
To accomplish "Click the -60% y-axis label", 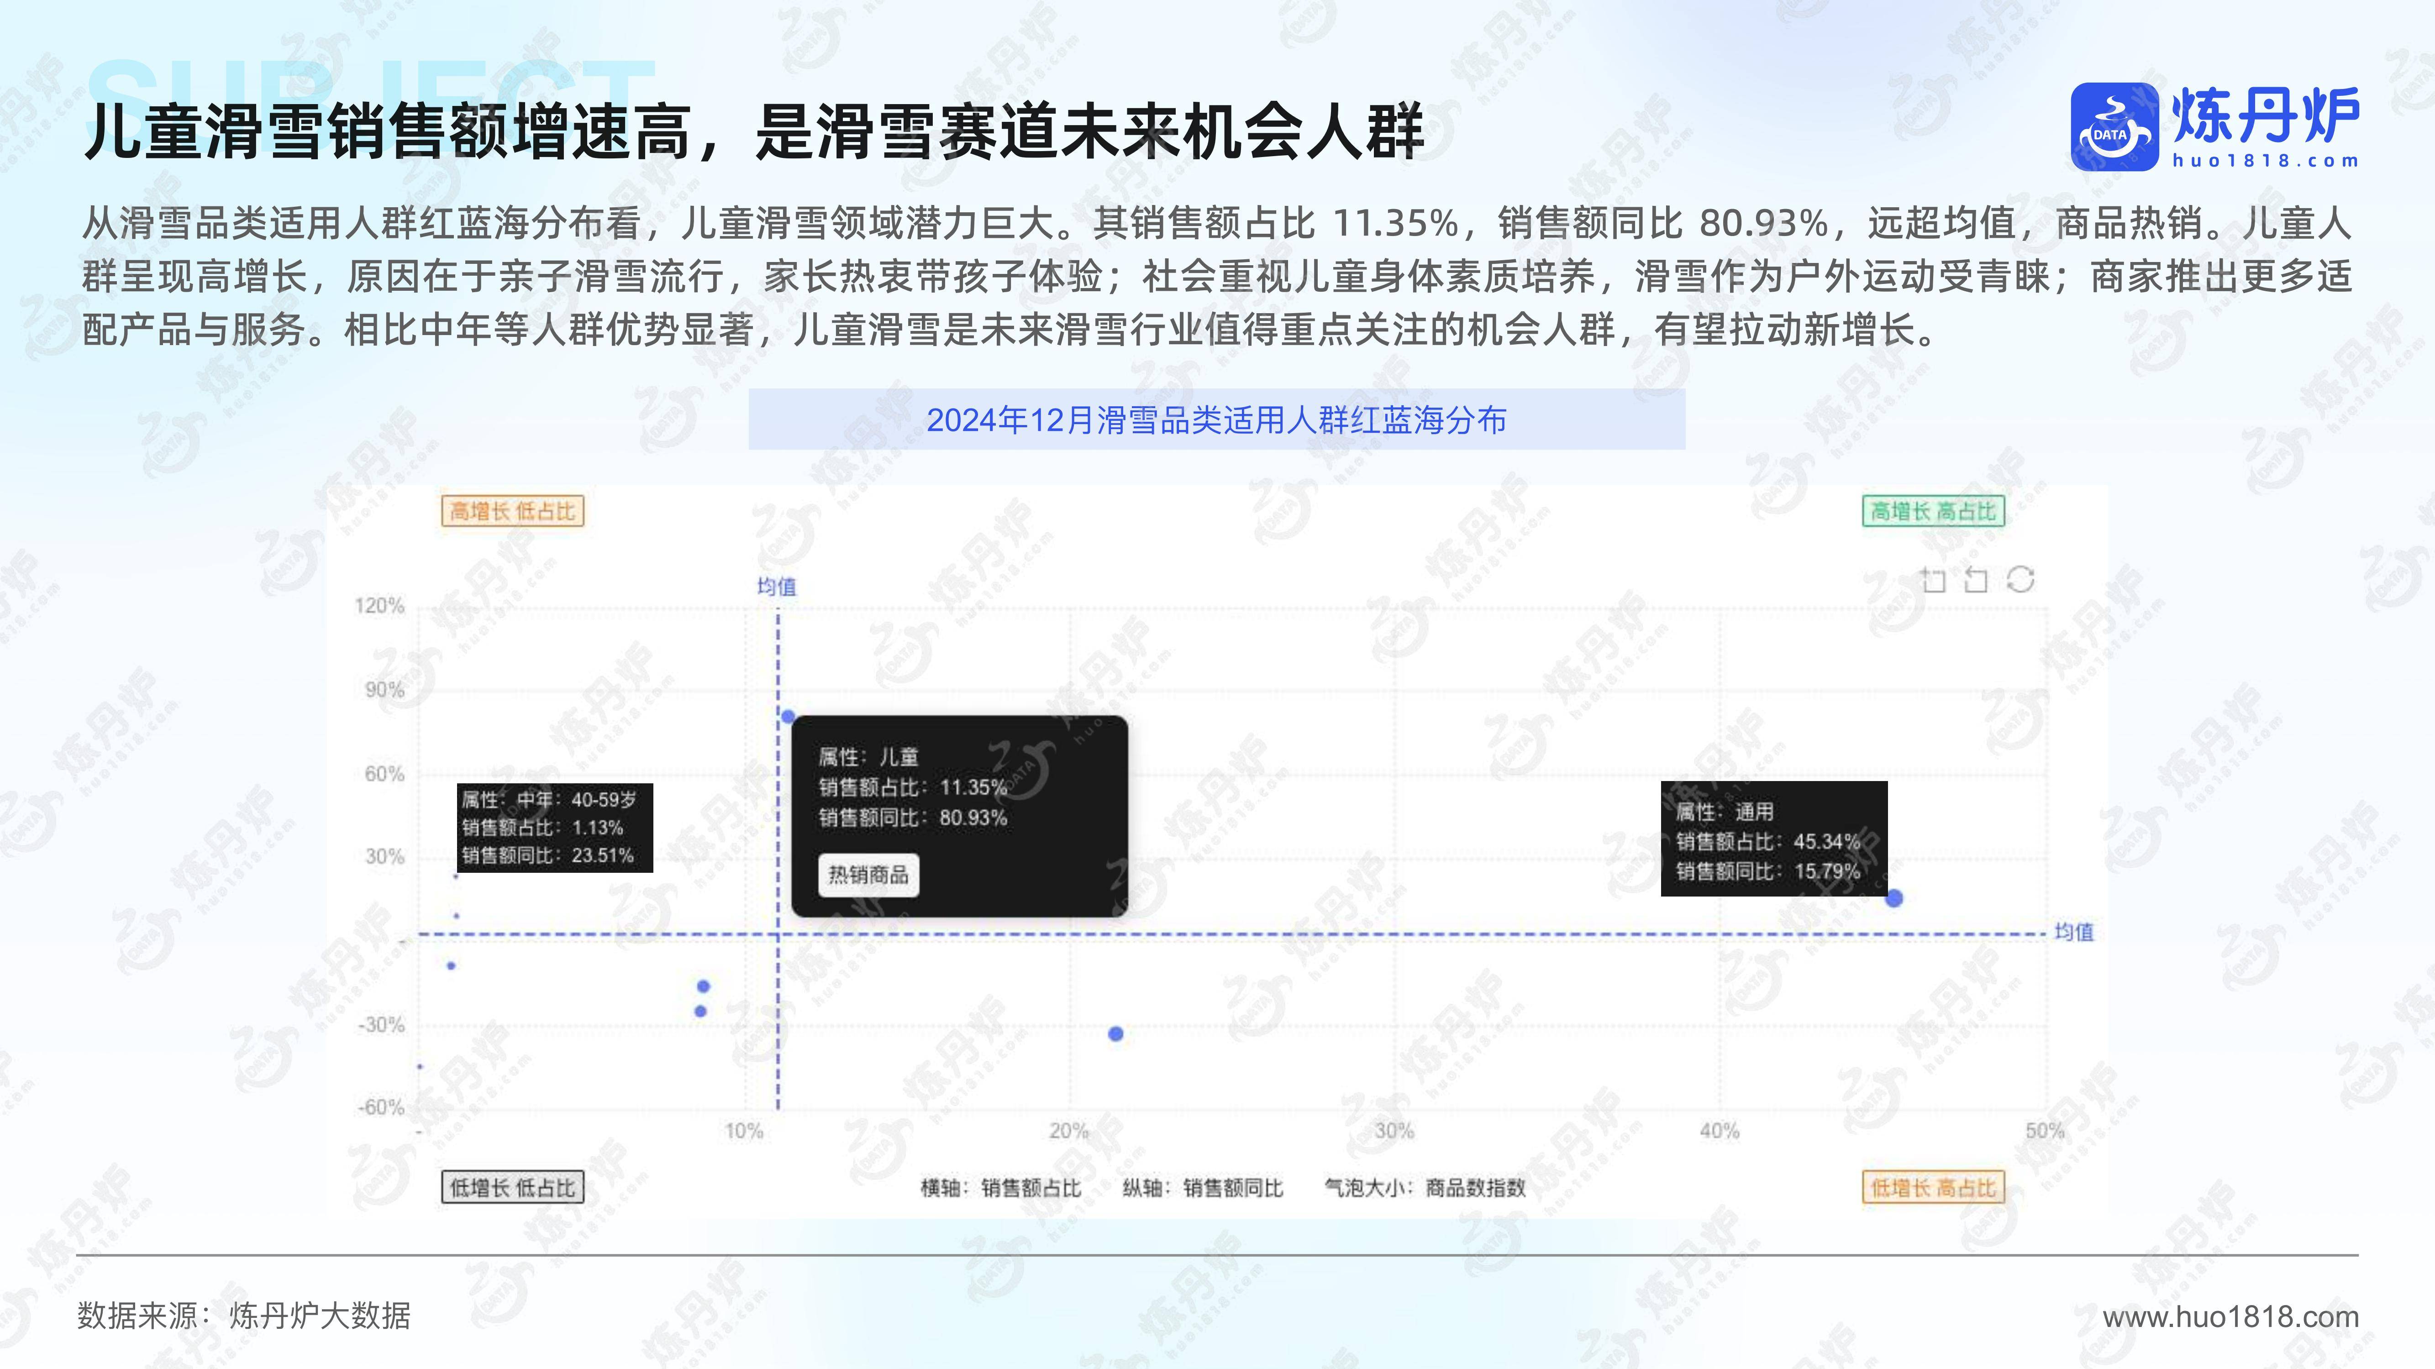I will (x=381, y=1107).
